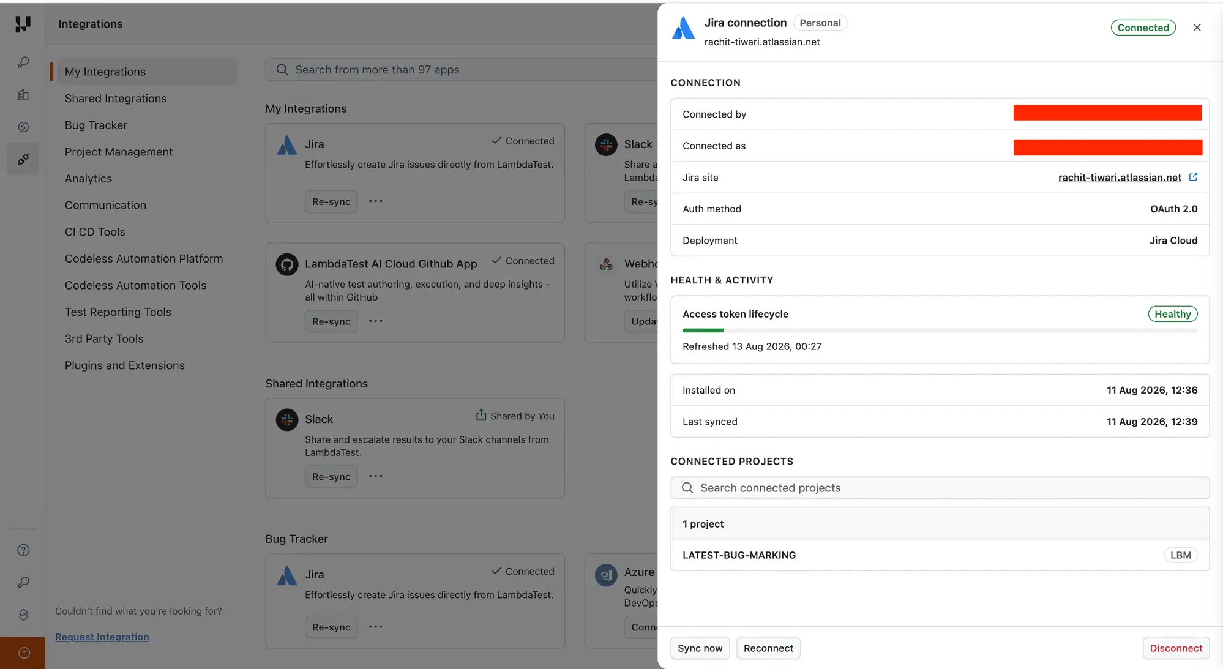The height and width of the screenshot is (669, 1223).
Task: Click the Personal tag next to Jira connection
Action: 820,23
